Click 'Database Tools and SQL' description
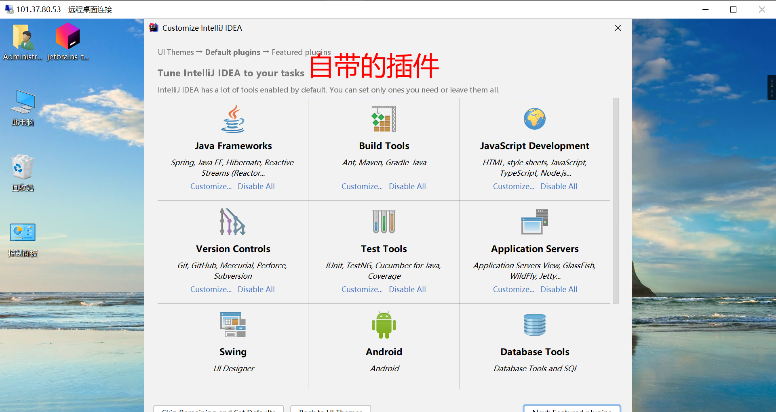This screenshot has height=412, width=776. 535,368
